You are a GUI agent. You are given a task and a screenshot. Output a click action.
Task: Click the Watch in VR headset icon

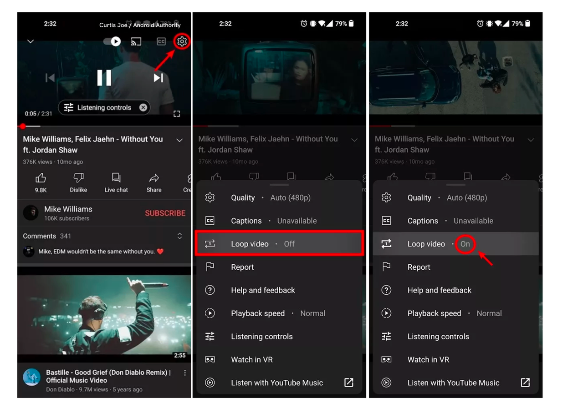point(210,359)
